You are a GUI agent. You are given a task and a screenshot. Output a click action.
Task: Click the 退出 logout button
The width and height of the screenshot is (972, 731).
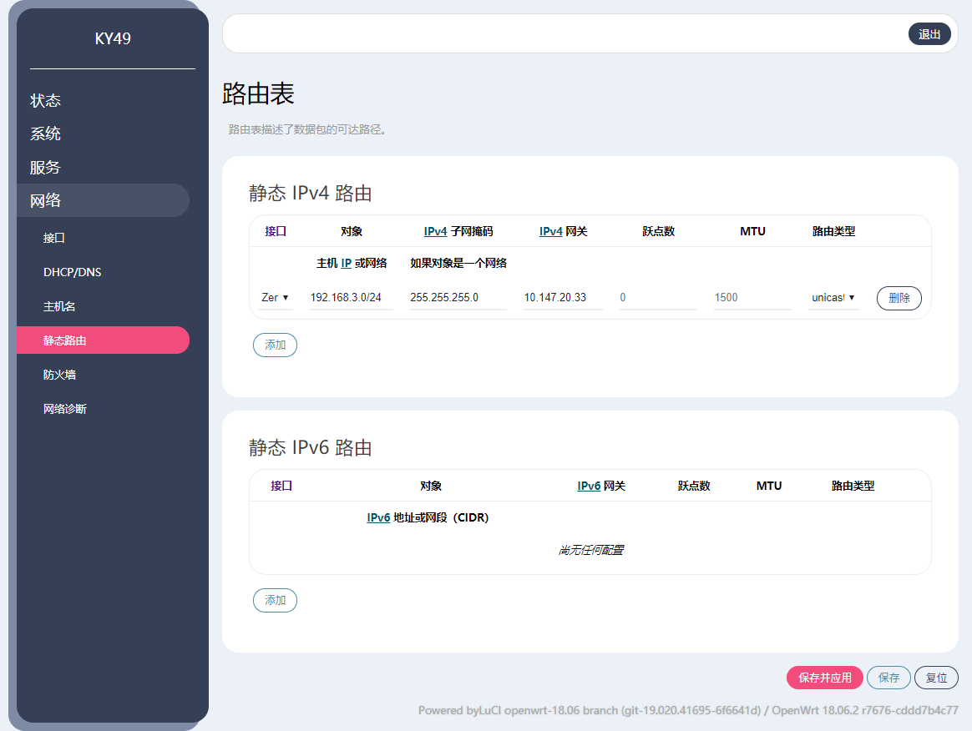click(x=929, y=34)
